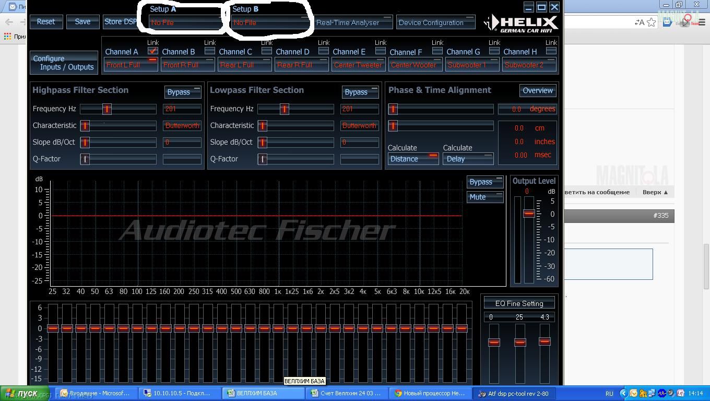Toggle Bypass in the Highpass Filter Section
Image resolution: width=710 pixels, height=401 pixels.
point(183,92)
